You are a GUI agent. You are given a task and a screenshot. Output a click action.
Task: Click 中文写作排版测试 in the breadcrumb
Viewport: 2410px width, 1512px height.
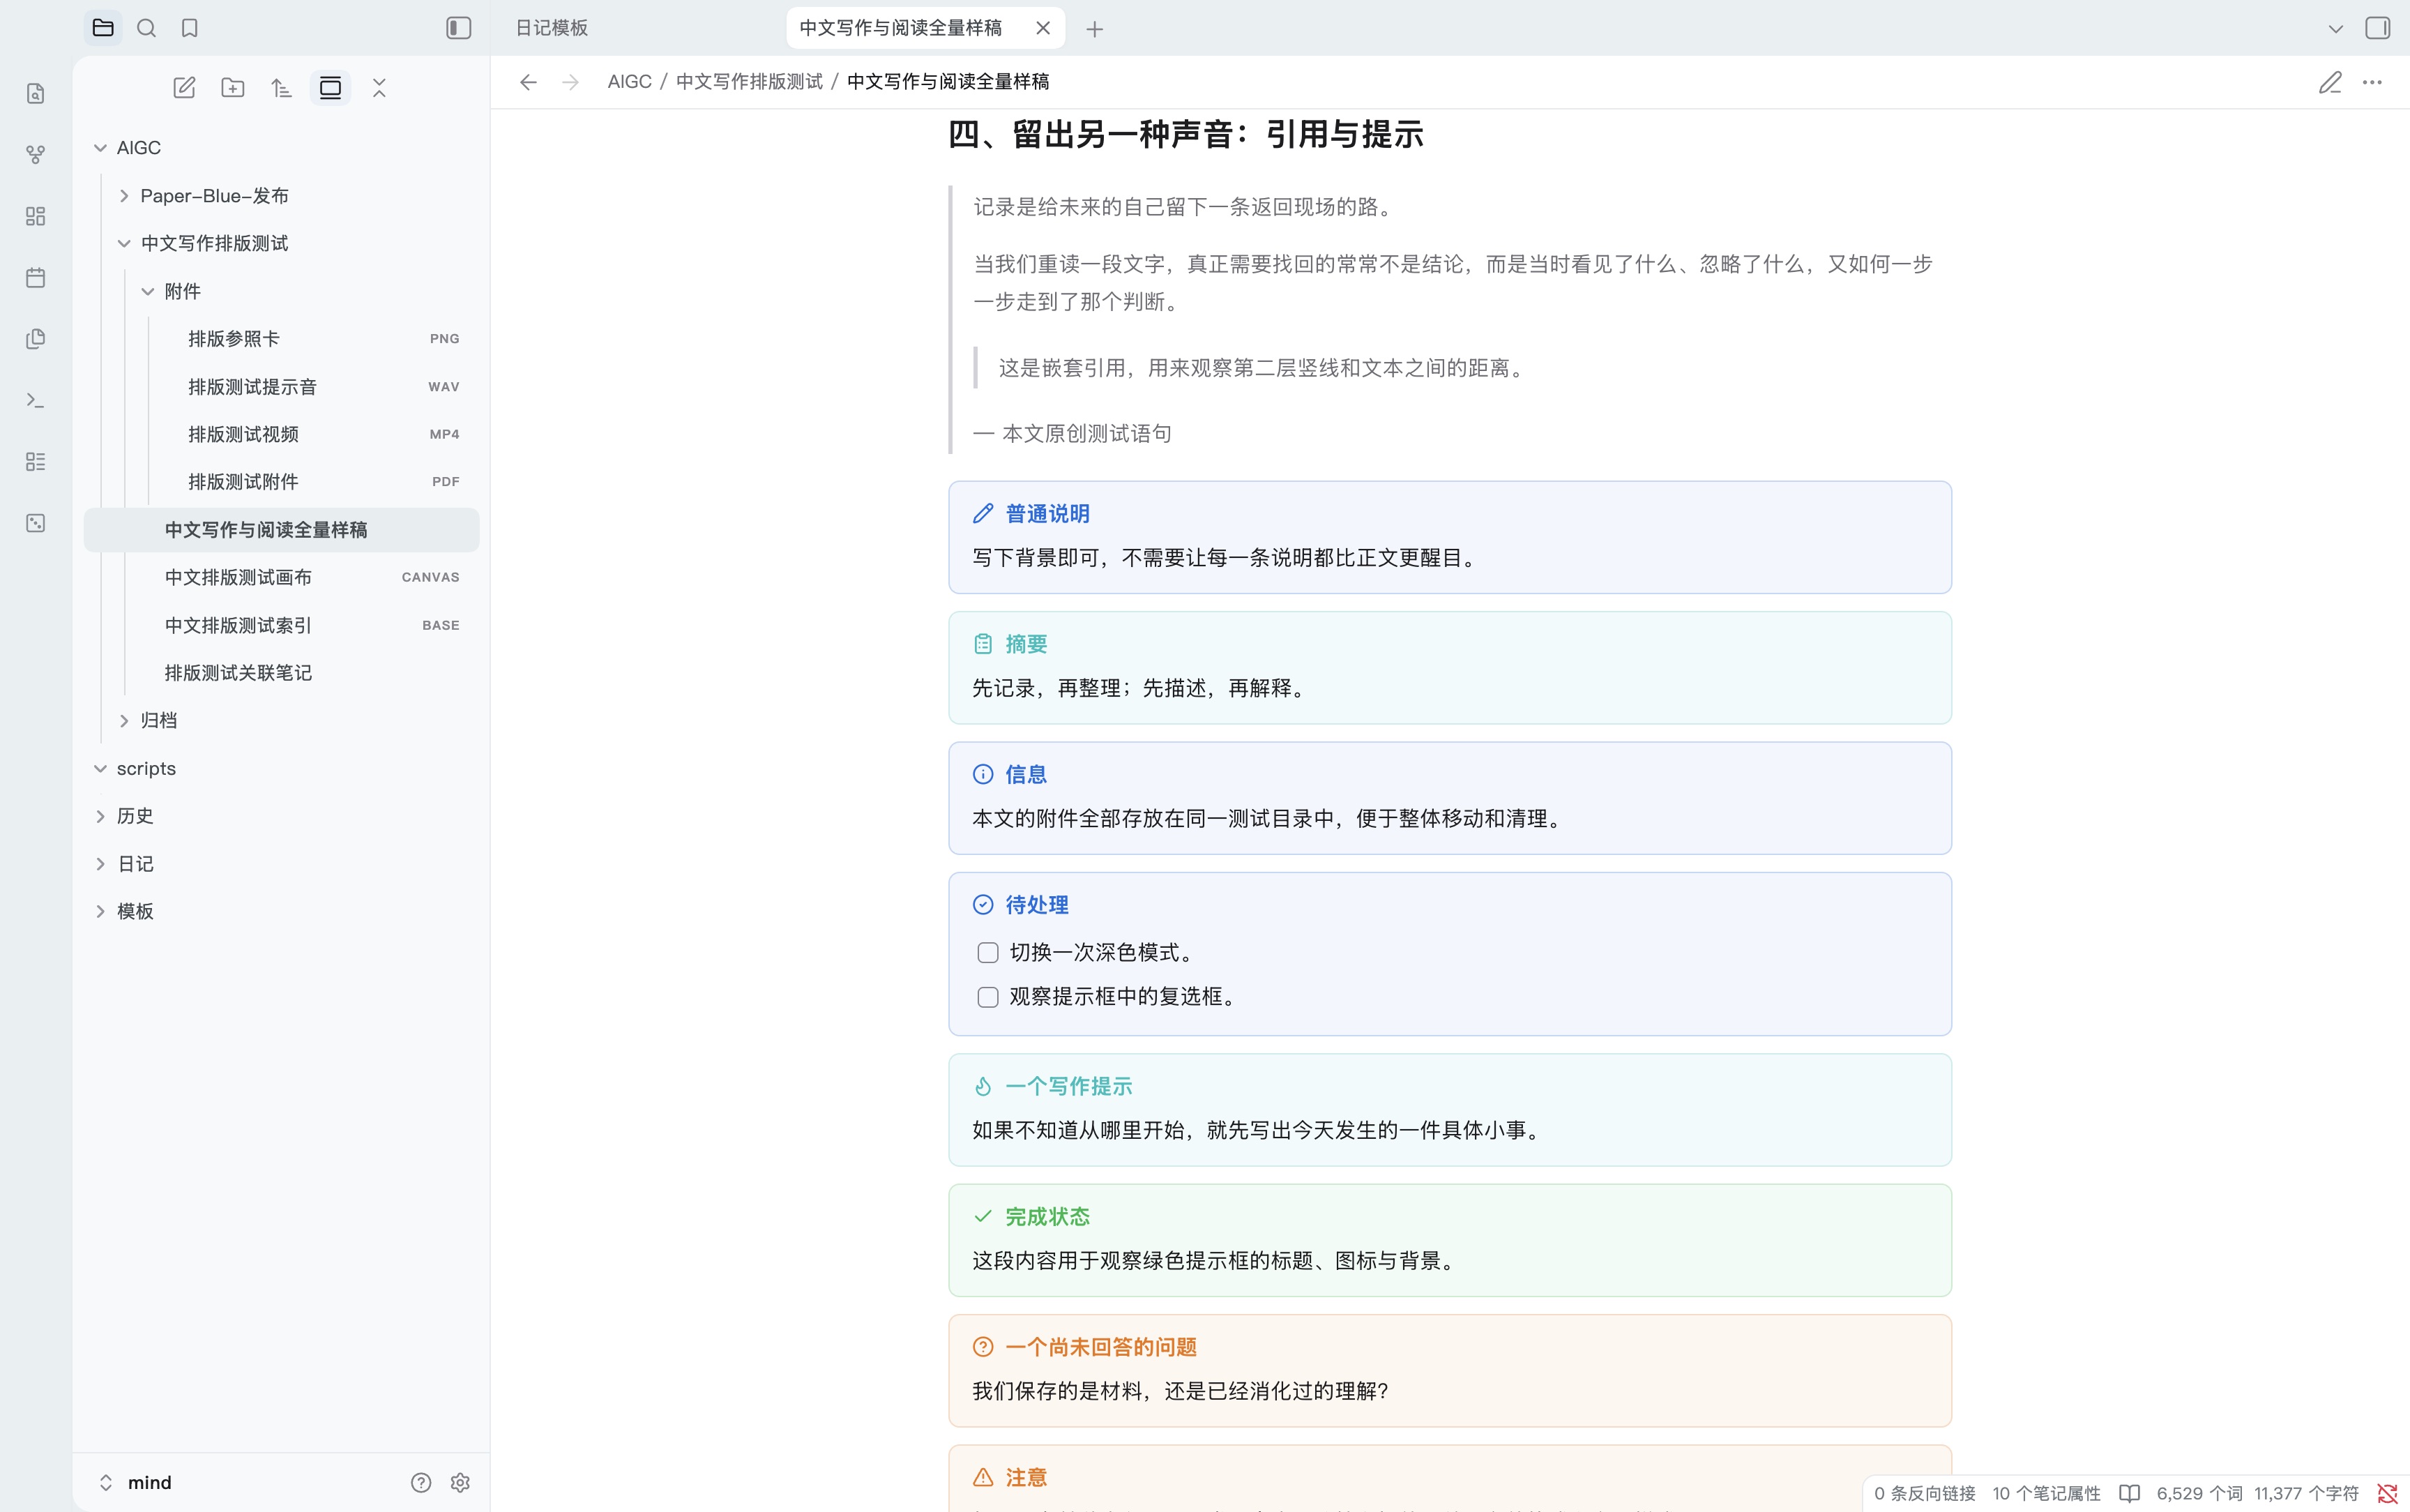[749, 82]
